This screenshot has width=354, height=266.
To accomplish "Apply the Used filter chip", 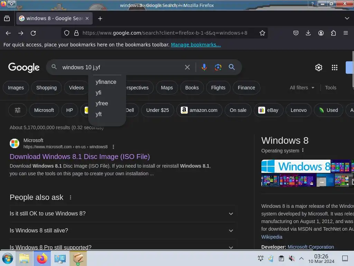I will pos(328,110).
